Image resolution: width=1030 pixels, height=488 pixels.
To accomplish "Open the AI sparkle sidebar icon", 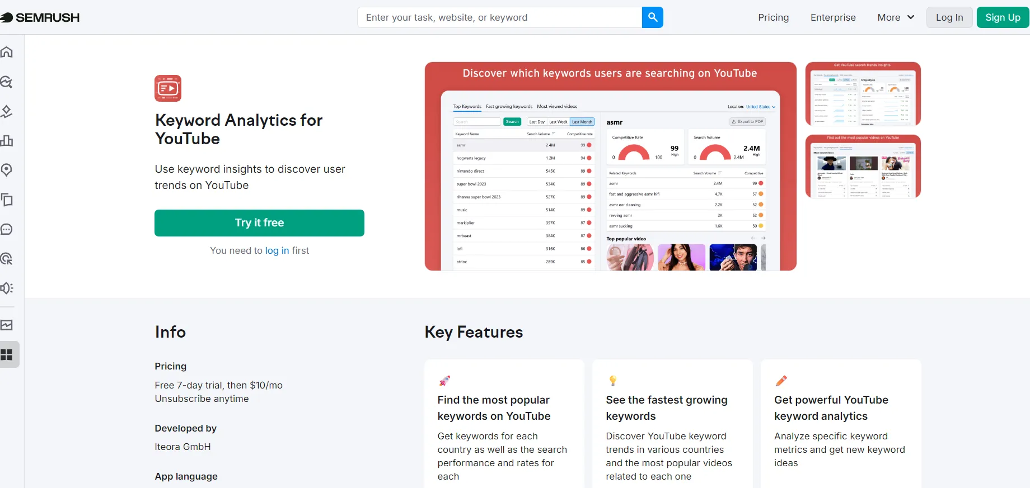I will coord(7,111).
